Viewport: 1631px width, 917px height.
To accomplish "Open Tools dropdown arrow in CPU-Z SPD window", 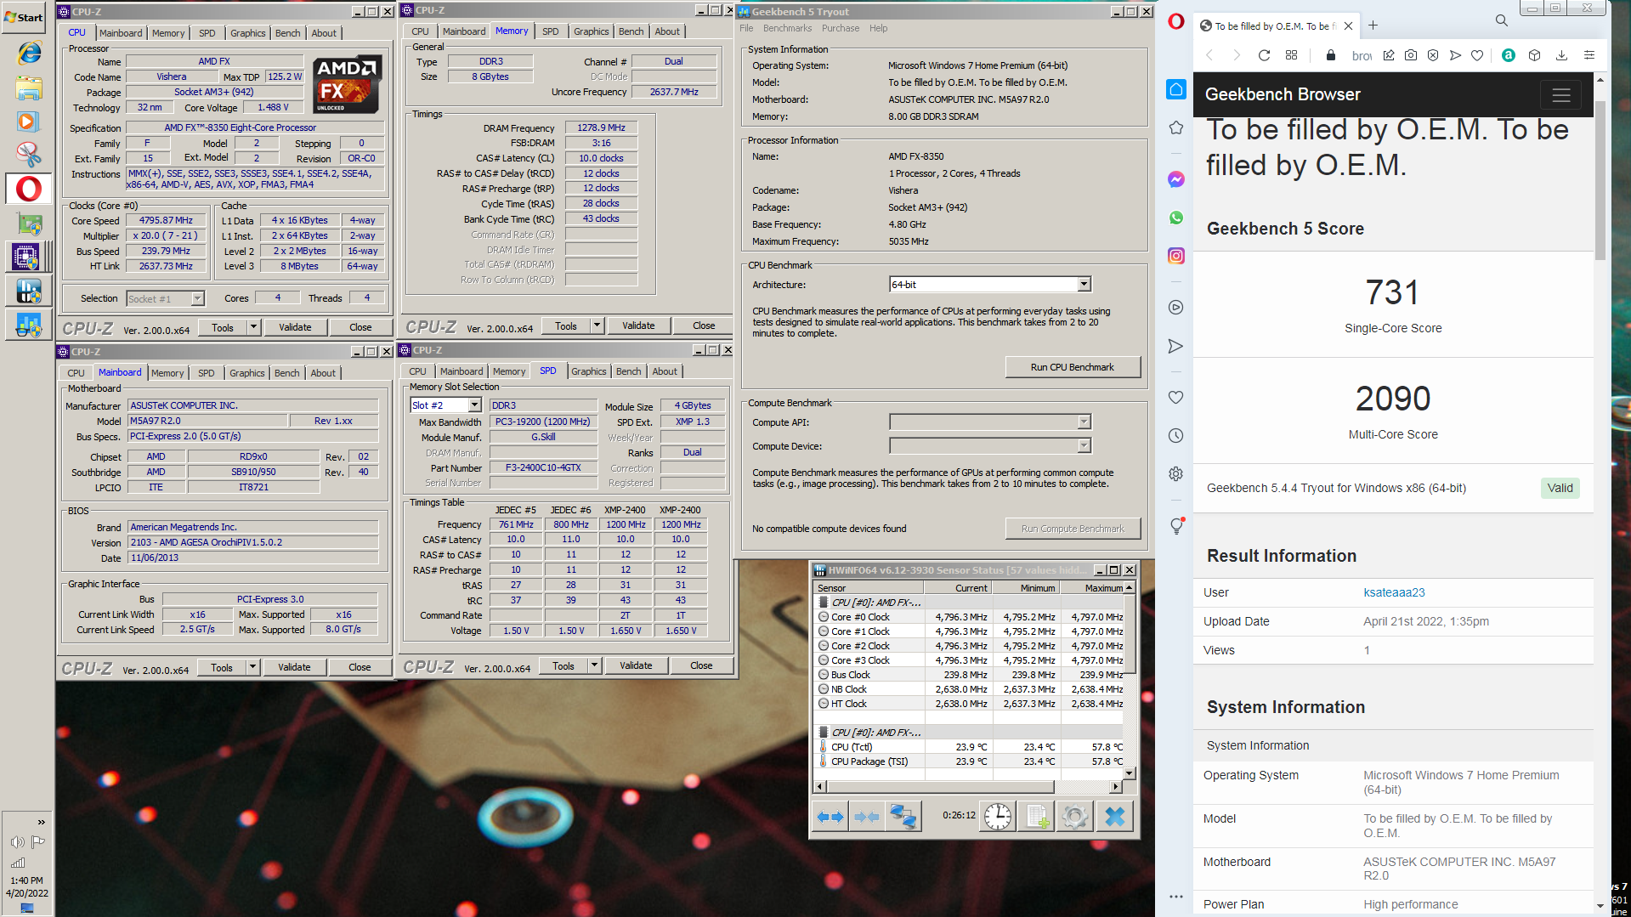I will (x=594, y=666).
